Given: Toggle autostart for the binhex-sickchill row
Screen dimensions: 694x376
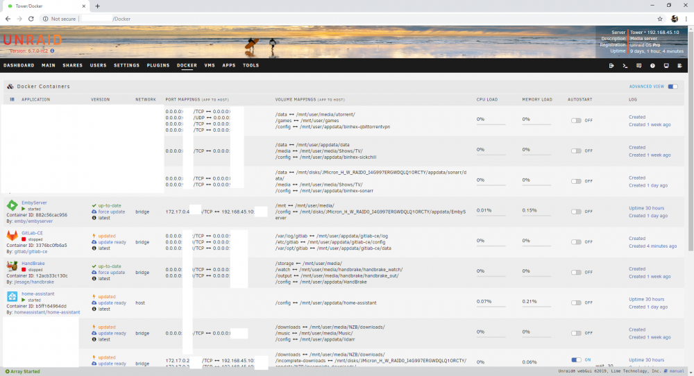Looking at the screenshot, I should (576, 151).
